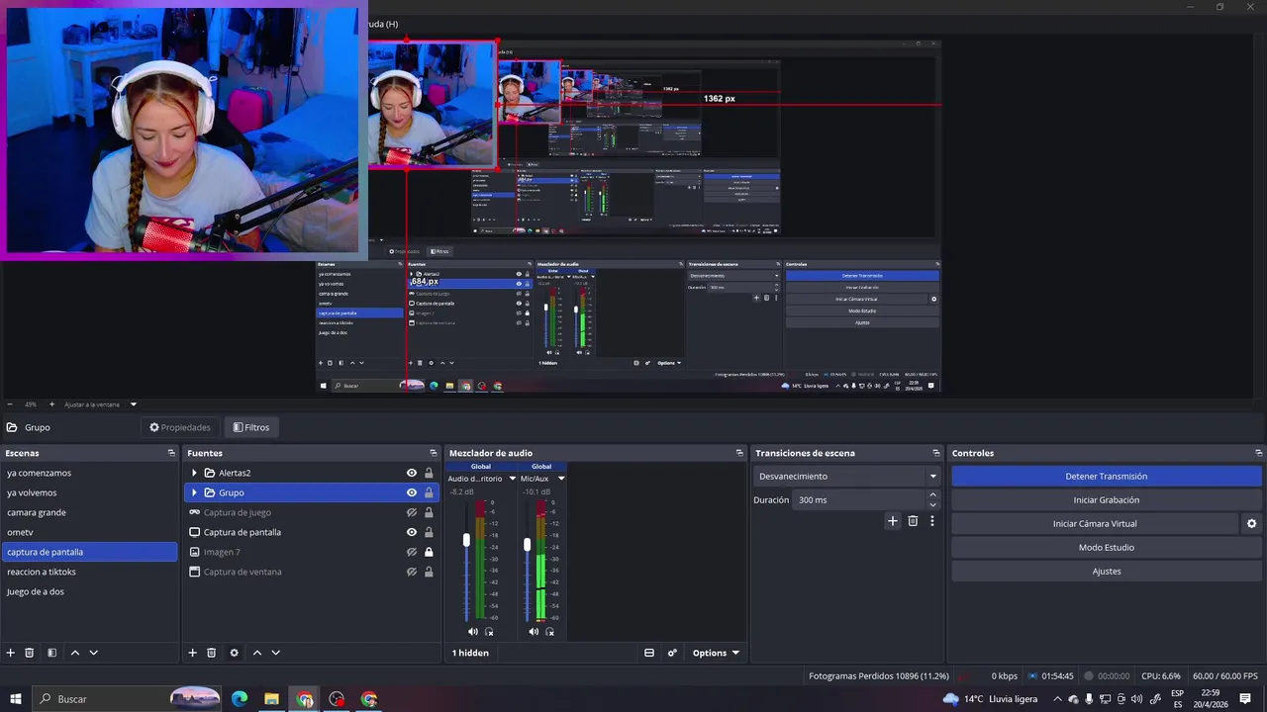Remove selected source with trash icon in Fuentes
The height and width of the screenshot is (712, 1267).
212,653
